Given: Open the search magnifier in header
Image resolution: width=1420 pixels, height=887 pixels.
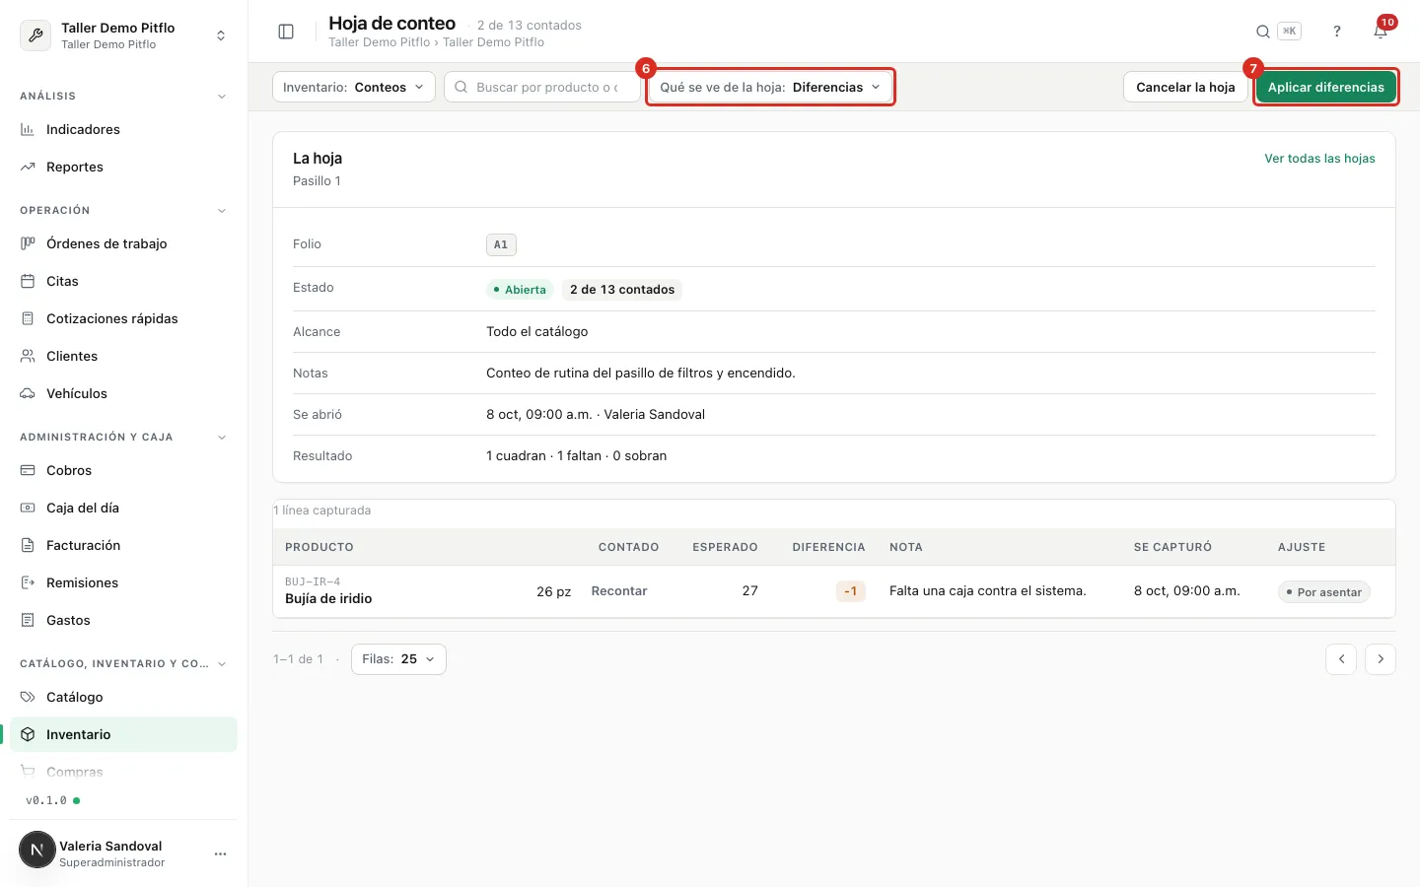Looking at the screenshot, I should coord(1263,32).
